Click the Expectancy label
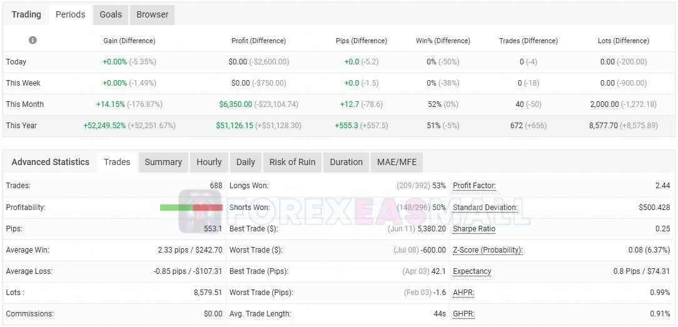Image resolution: width=678 pixels, height=327 pixels. tap(472, 271)
